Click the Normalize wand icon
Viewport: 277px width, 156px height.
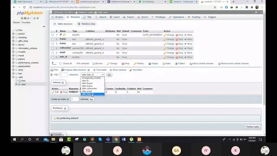click(131, 70)
